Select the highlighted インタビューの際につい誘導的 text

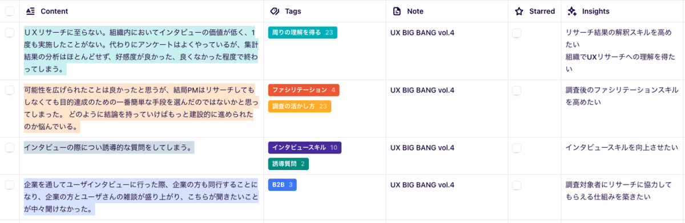(109, 148)
